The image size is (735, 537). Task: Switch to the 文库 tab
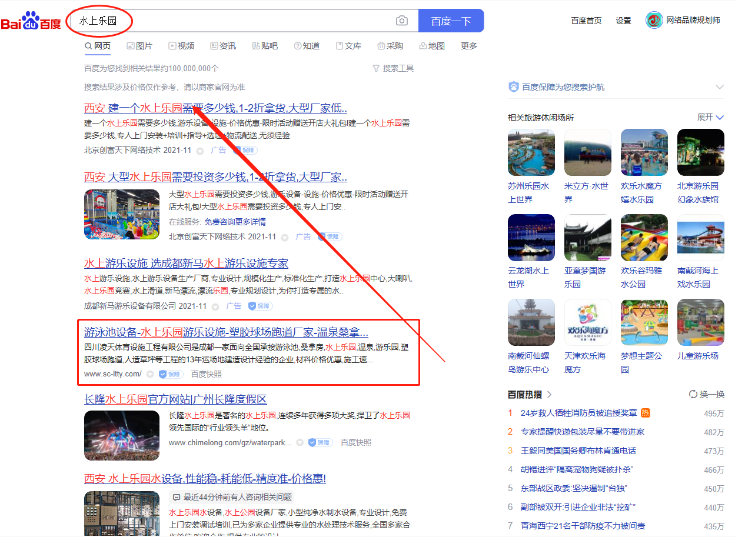tap(348, 46)
